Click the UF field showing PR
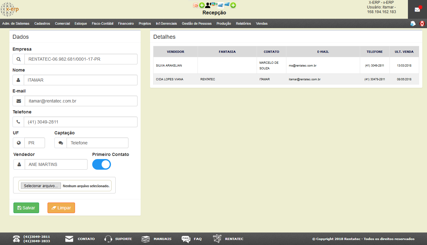This screenshot has width=427, height=245. click(35, 143)
